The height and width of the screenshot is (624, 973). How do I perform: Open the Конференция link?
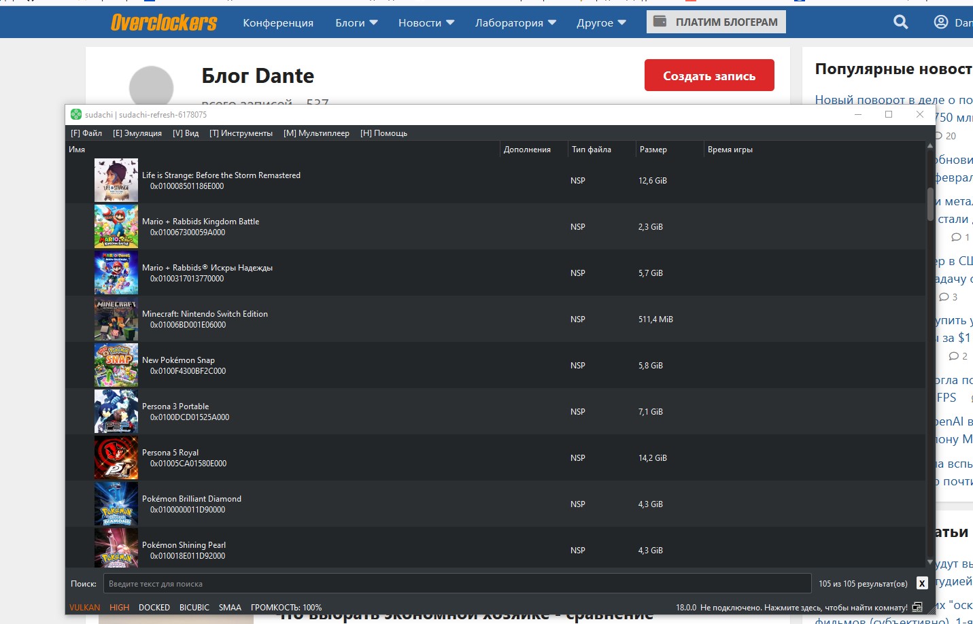[278, 22]
